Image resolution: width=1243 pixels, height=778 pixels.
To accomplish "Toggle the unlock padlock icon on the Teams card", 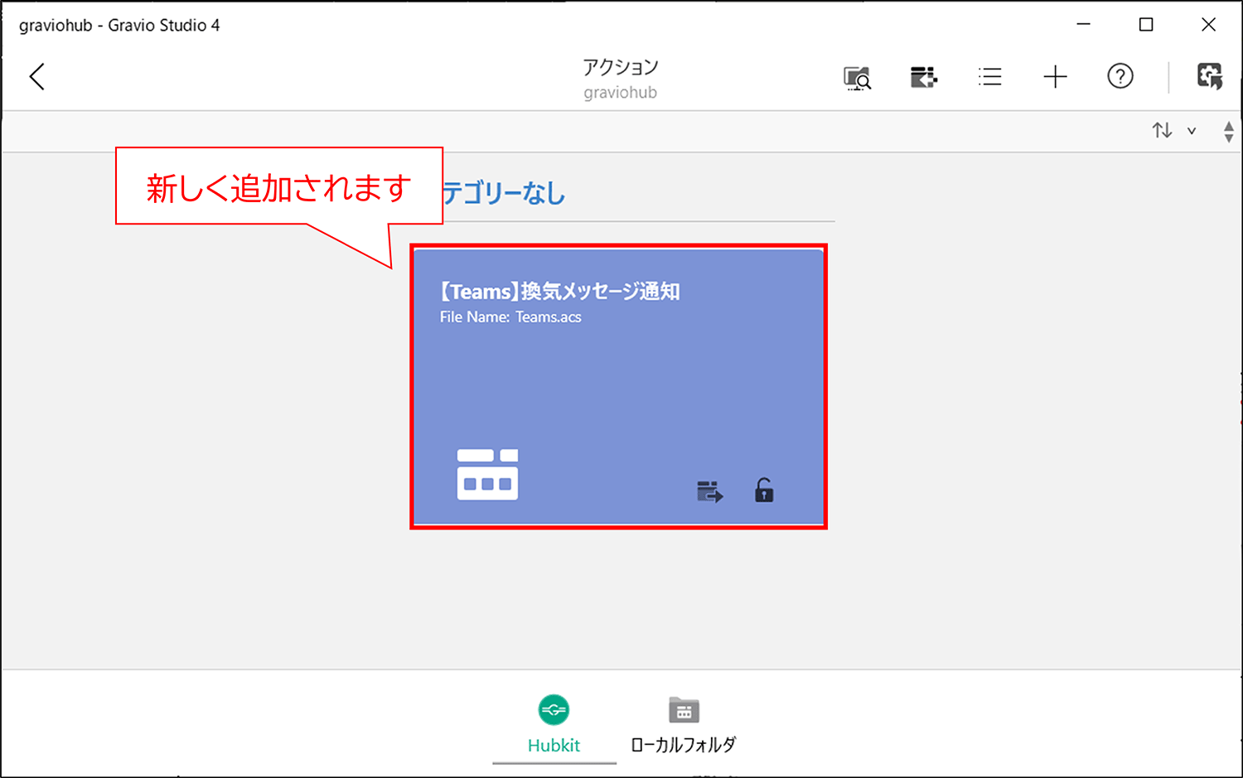I will point(764,490).
